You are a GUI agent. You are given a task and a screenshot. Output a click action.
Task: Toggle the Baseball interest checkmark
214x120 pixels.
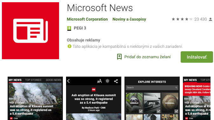pyautogui.click(x=176, y=111)
